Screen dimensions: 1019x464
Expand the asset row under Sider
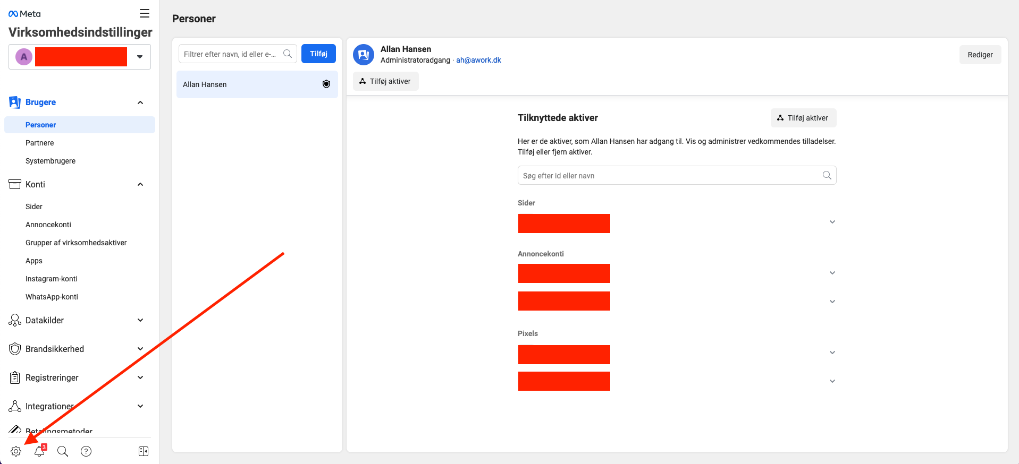pyautogui.click(x=832, y=222)
